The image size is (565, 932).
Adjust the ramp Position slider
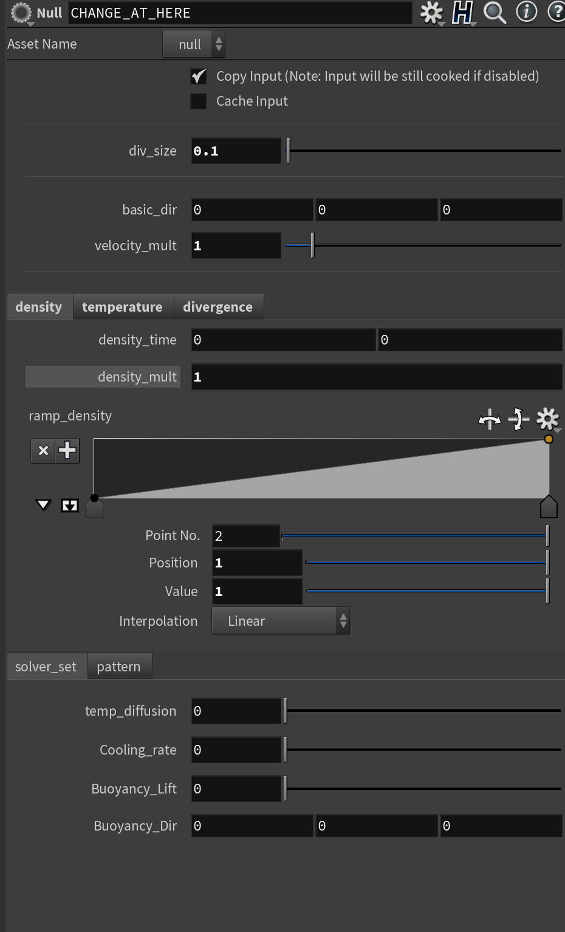pyautogui.click(x=427, y=563)
